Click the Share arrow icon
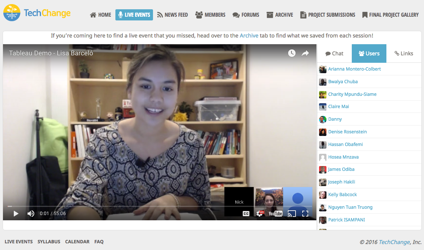424x250 pixels. click(x=305, y=53)
